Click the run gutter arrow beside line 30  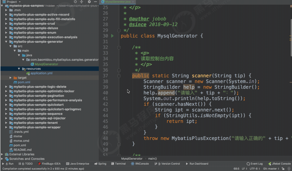112,36
